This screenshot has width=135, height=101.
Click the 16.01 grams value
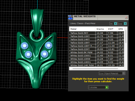tap(100, 65)
